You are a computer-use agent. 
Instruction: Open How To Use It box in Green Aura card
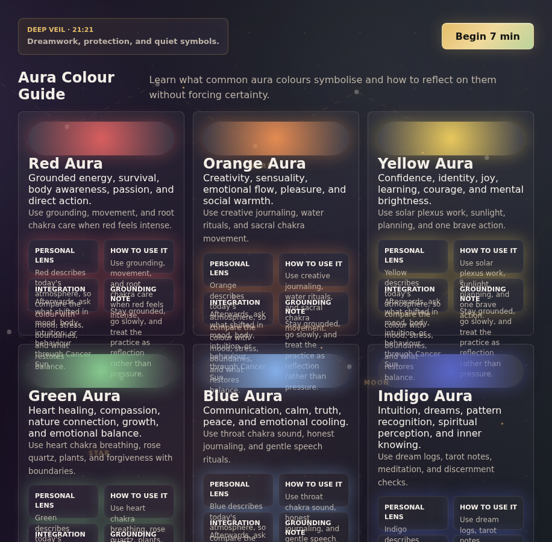coord(139,502)
